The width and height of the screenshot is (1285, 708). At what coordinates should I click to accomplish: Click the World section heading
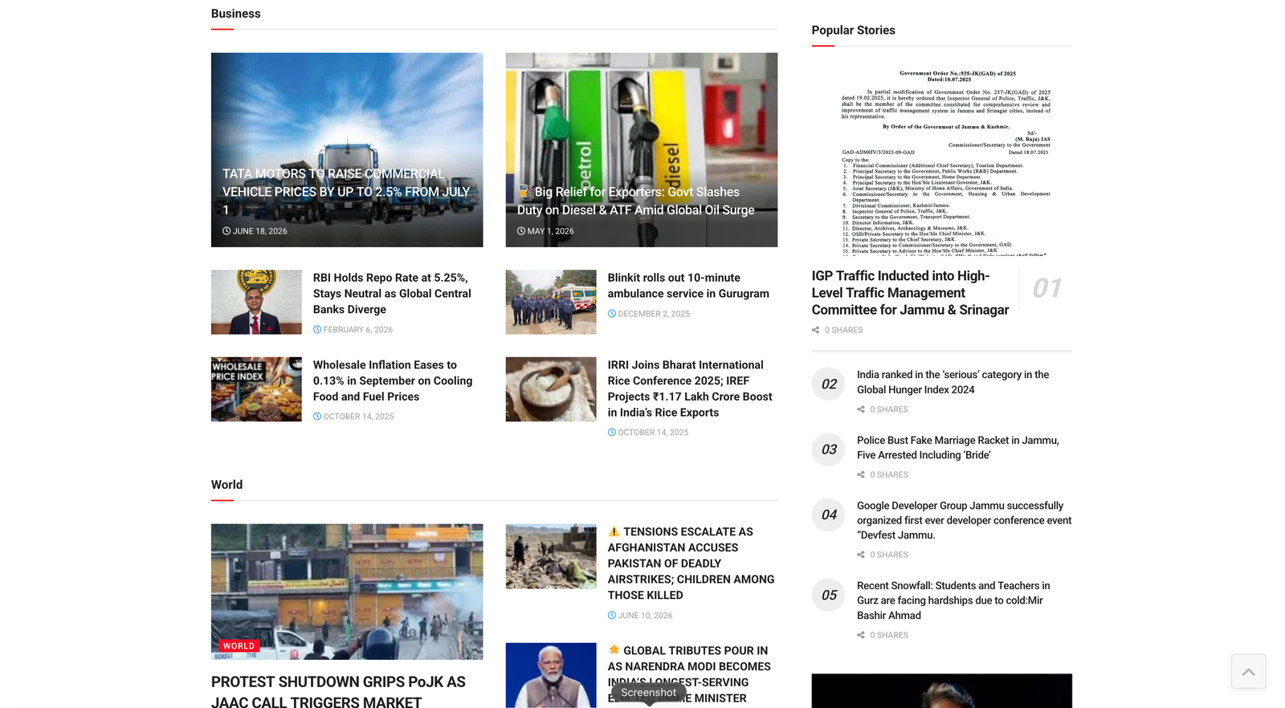pos(226,485)
